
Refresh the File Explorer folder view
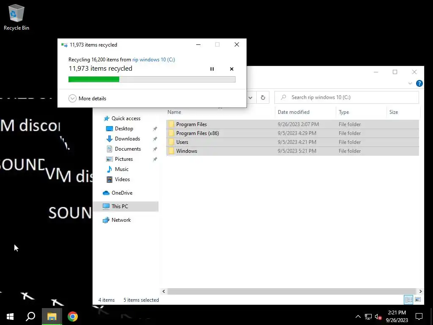263,97
